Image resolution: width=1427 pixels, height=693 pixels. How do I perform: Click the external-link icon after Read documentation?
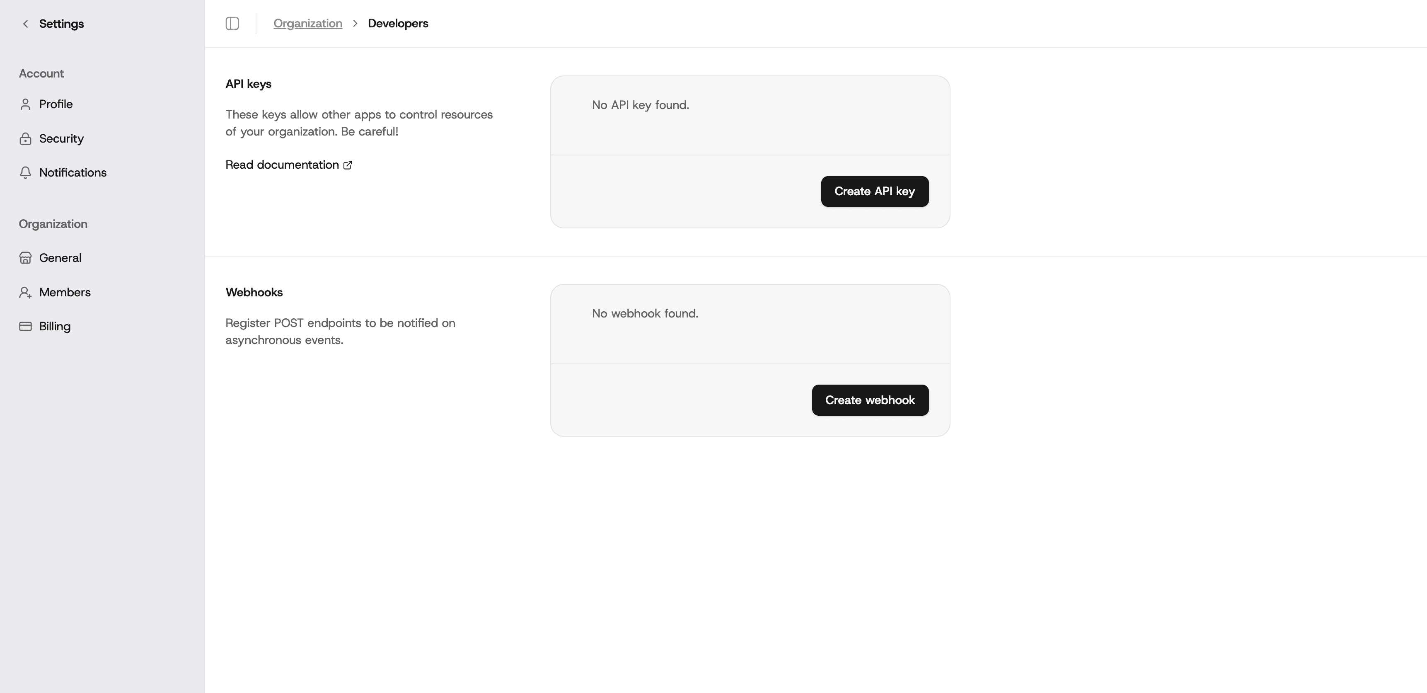[x=347, y=165]
